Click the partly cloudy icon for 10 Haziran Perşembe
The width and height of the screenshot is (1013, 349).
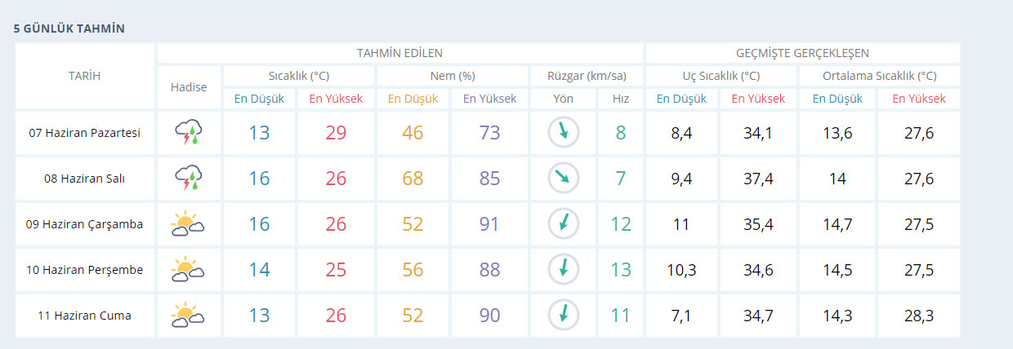tap(189, 269)
